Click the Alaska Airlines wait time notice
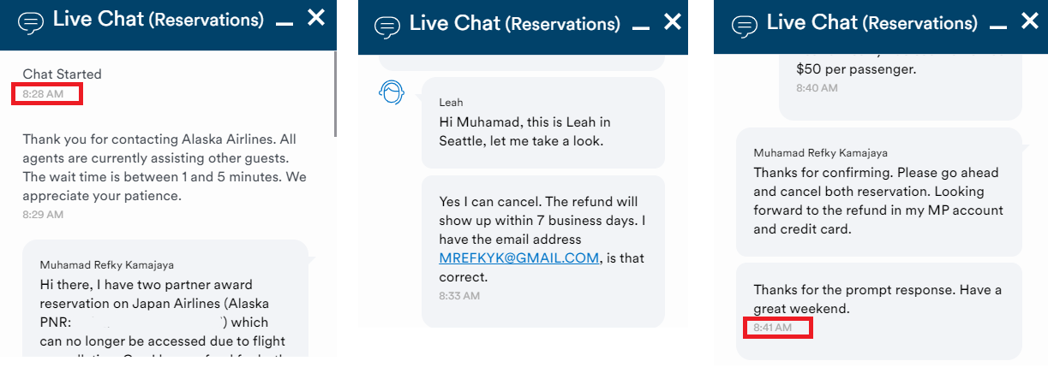The height and width of the screenshot is (367, 1048). tap(164, 168)
